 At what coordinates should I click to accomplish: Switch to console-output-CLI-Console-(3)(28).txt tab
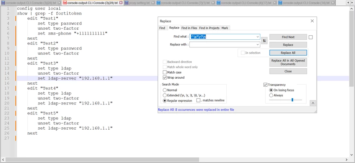click(30, 3)
